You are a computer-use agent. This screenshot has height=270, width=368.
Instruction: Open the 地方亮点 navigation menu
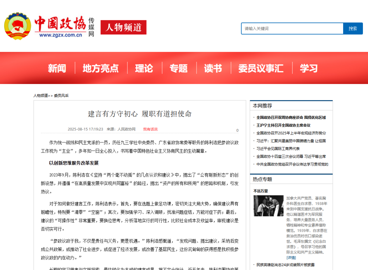tap(101, 68)
